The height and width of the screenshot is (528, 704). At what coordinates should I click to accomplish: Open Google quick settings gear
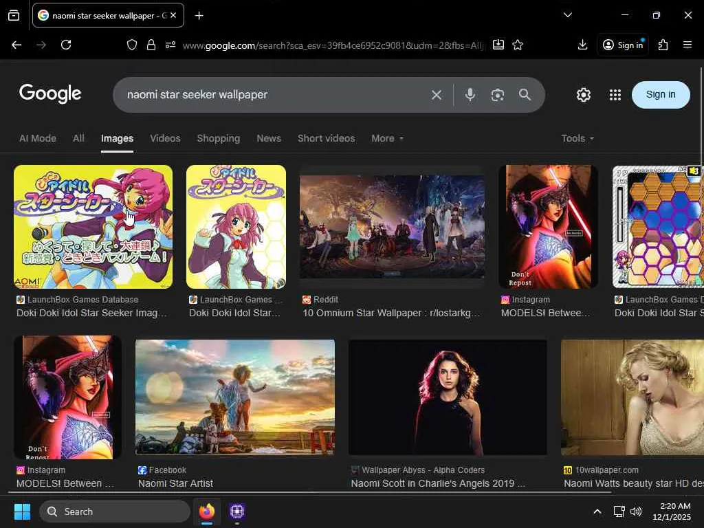point(583,95)
